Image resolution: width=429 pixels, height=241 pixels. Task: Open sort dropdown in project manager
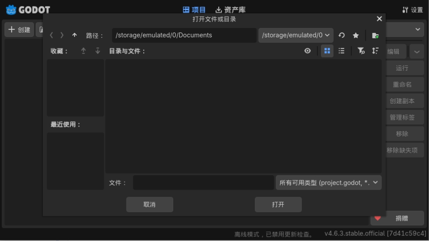point(405,29)
